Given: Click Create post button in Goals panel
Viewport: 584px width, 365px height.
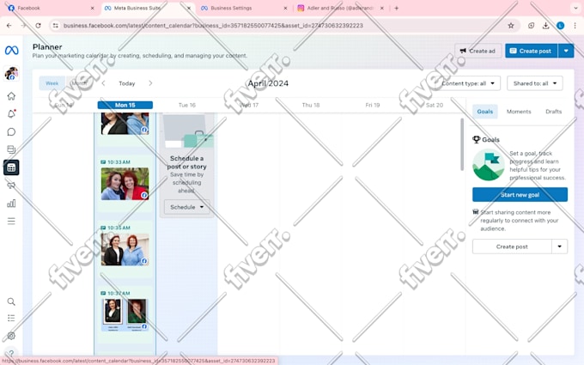Looking at the screenshot, I should (512, 246).
